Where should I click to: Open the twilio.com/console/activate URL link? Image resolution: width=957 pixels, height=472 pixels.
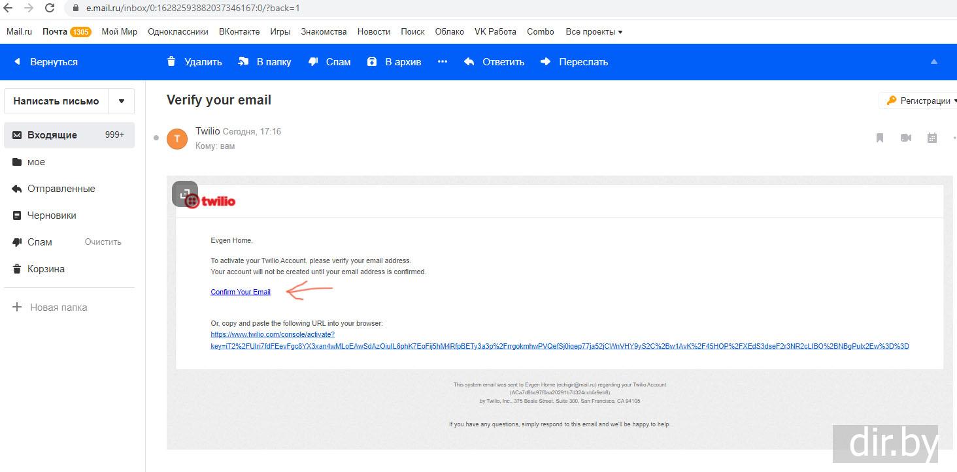click(560, 340)
